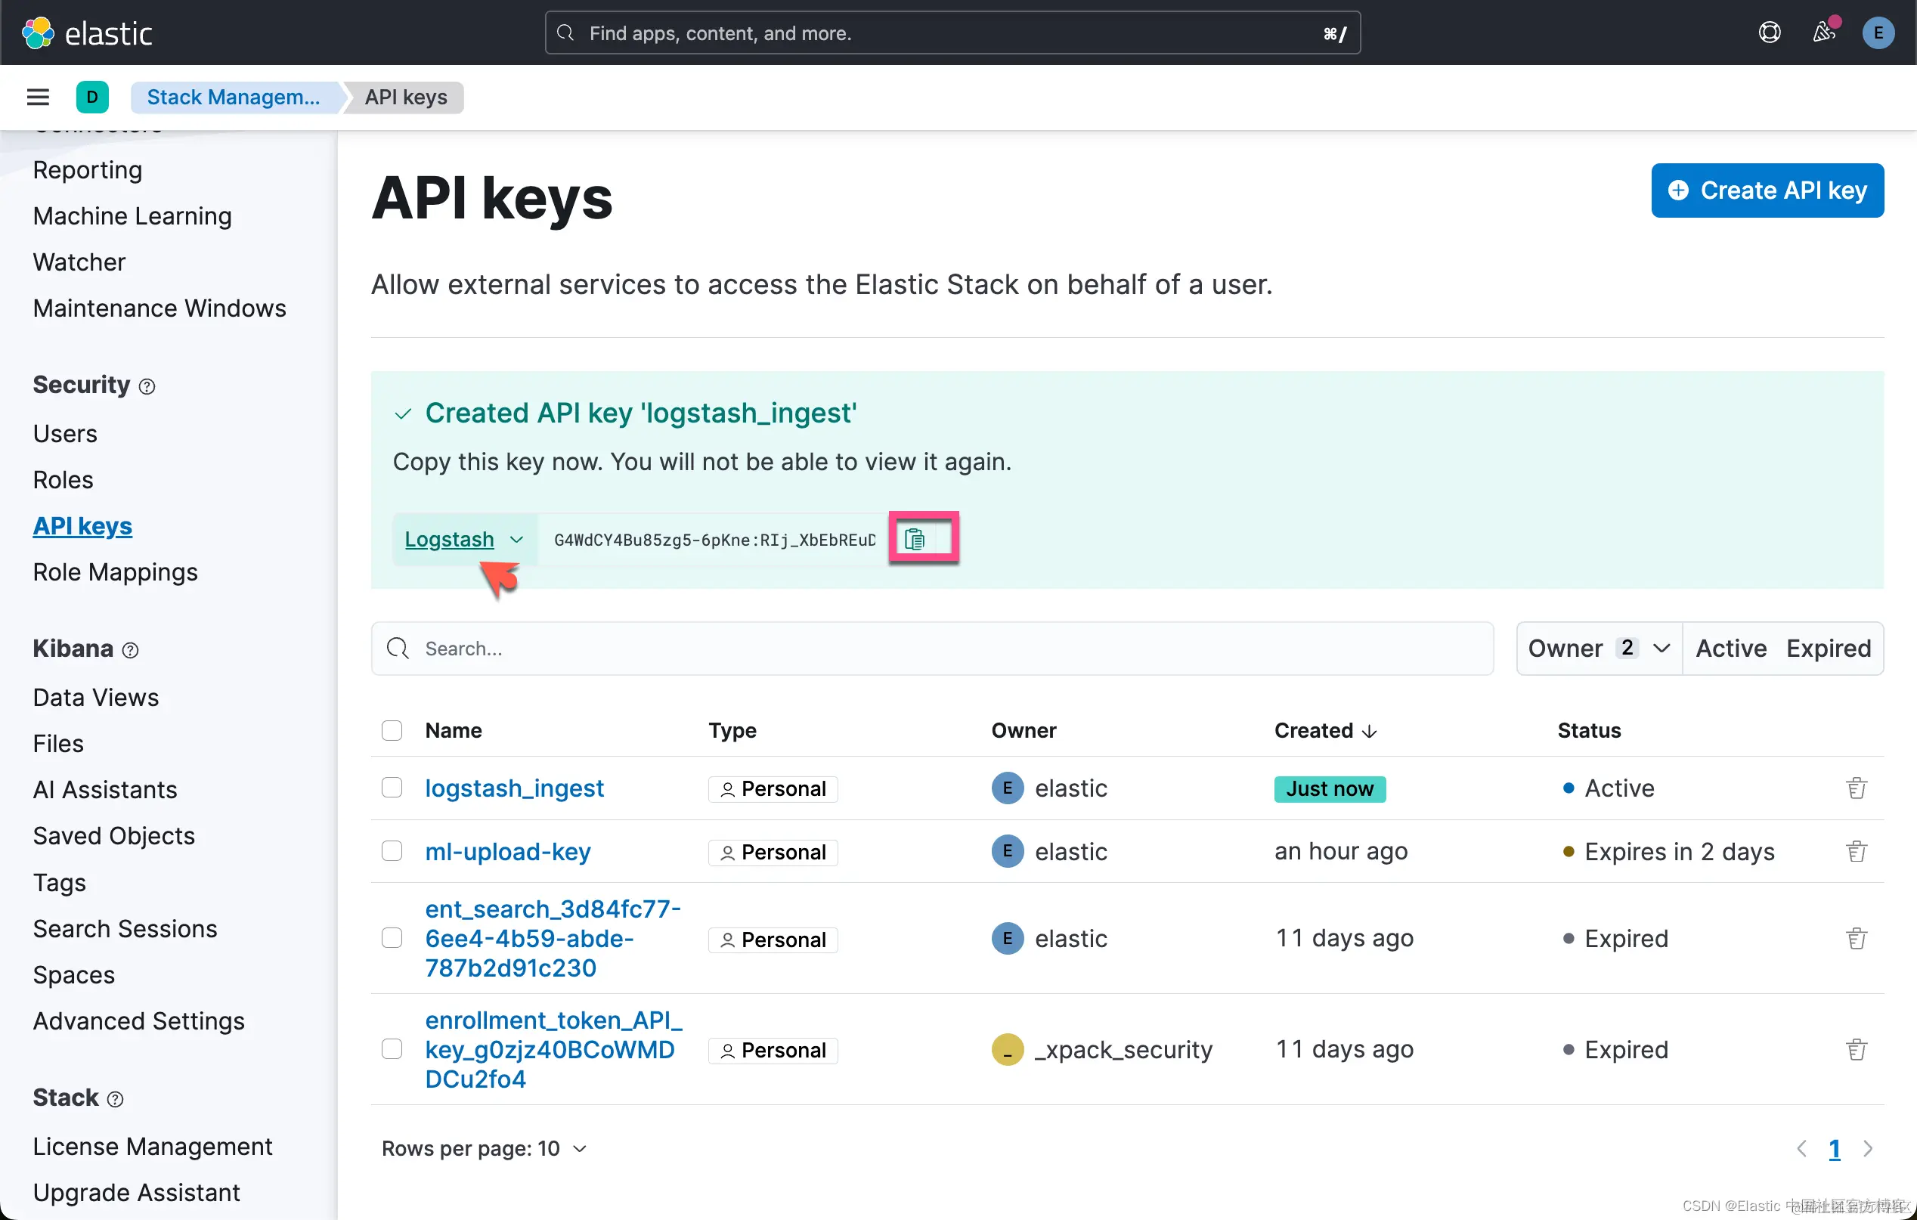This screenshot has width=1917, height=1220.
Task: Copy the API key to clipboard
Action: [x=915, y=539]
